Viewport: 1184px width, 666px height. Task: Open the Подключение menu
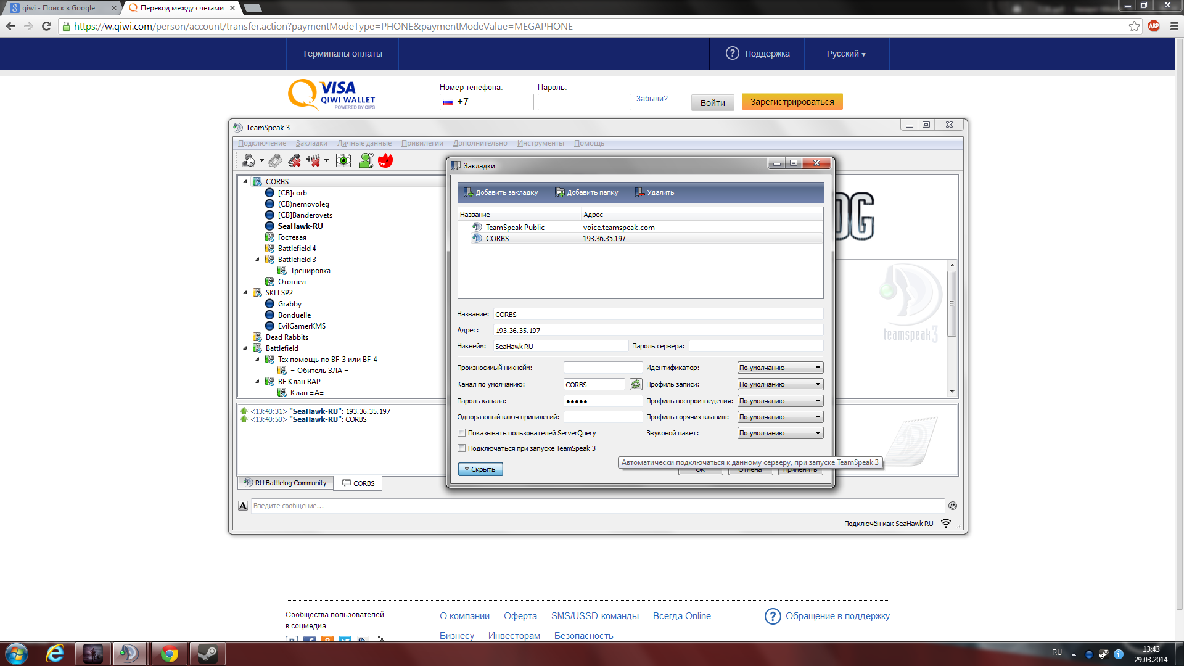262,143
